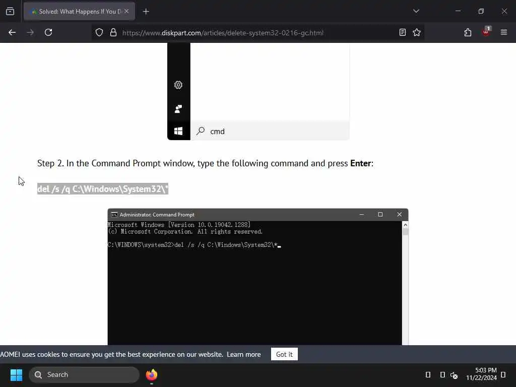
Task: Open tracking protection shield info
Action: (99, 33)
